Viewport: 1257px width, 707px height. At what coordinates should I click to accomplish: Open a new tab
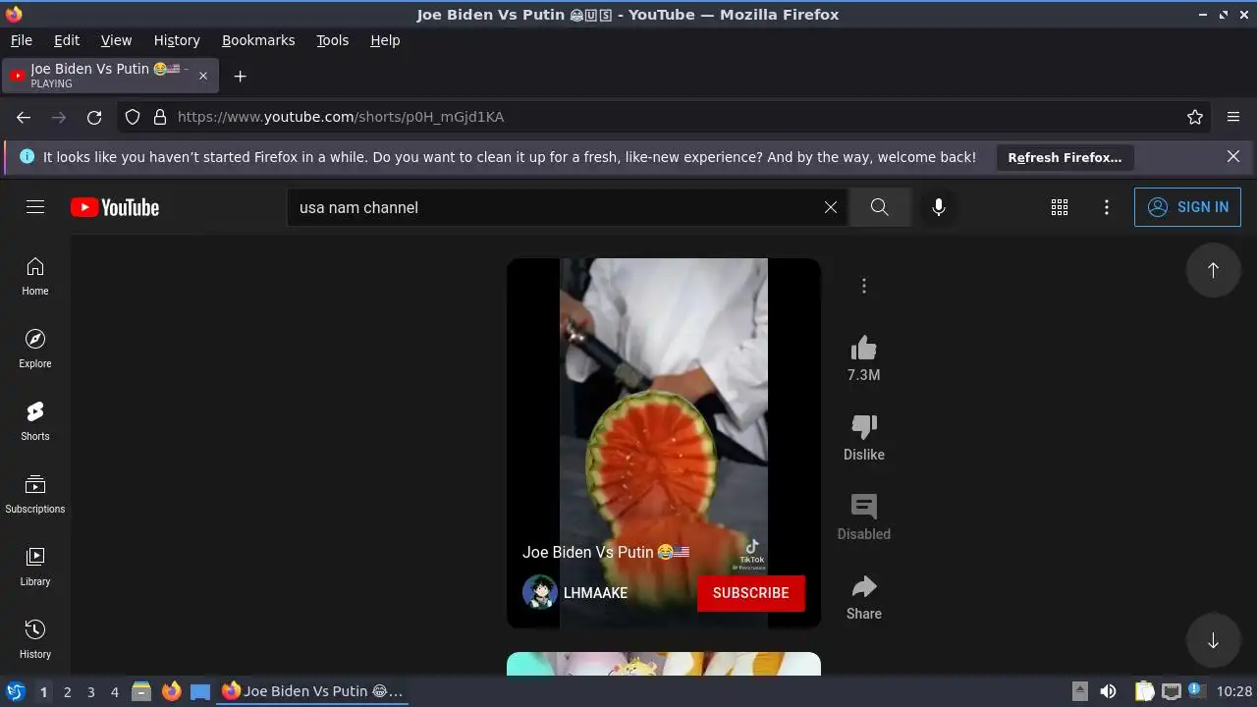240,76
